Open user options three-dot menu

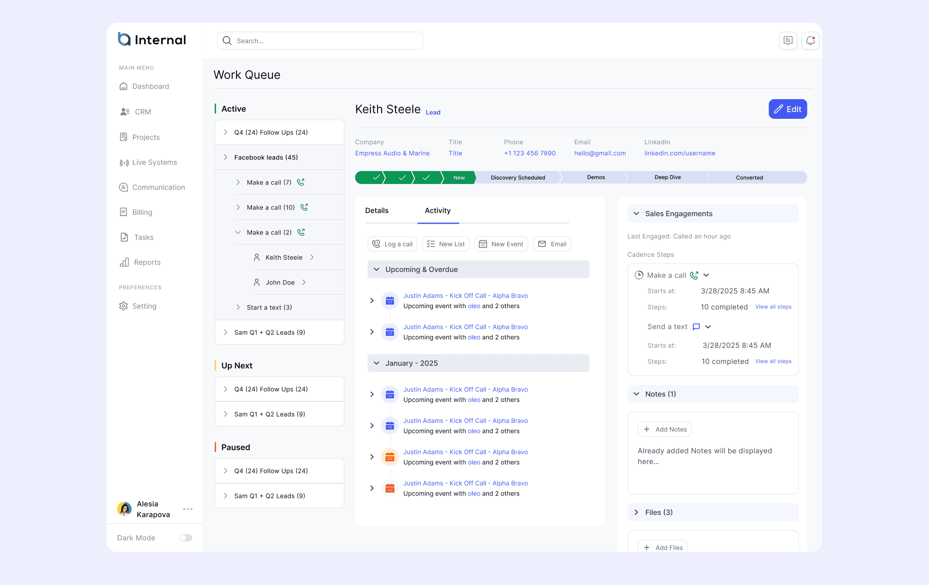click(x=188, y=509)
